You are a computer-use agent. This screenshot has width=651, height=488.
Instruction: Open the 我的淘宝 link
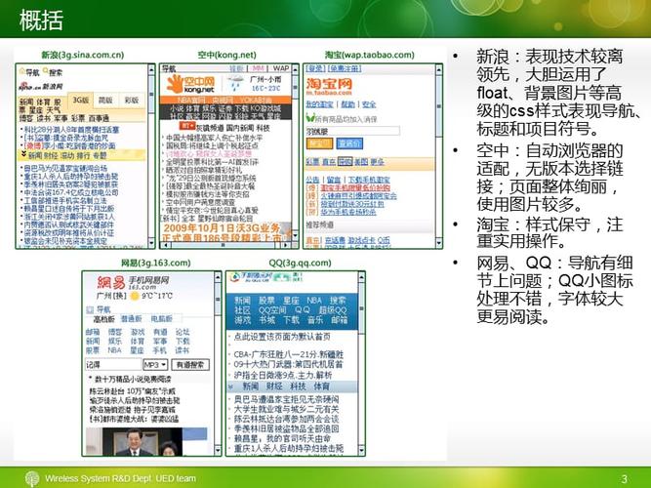[320, 104]
